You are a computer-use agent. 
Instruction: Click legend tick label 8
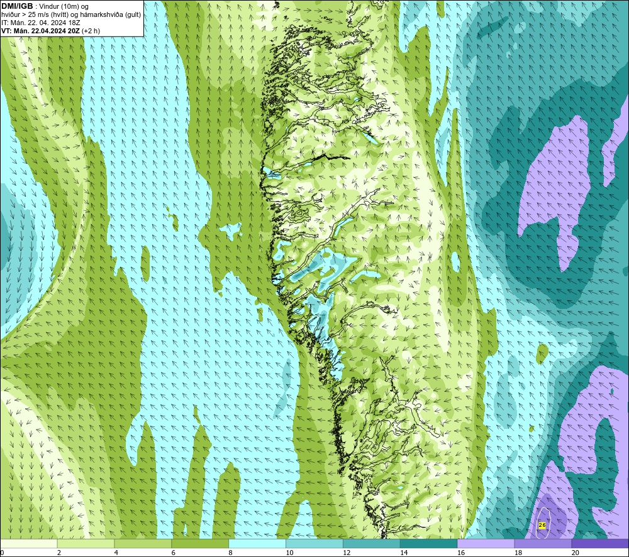(x=231, y=553)
